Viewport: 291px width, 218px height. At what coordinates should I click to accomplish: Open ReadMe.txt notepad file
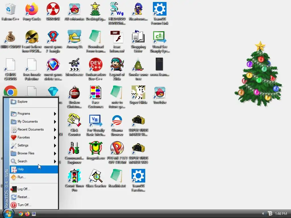point(117,176)
